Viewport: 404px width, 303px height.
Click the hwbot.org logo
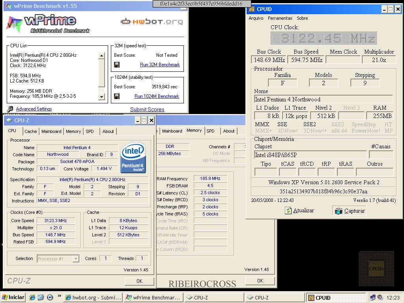152,22
